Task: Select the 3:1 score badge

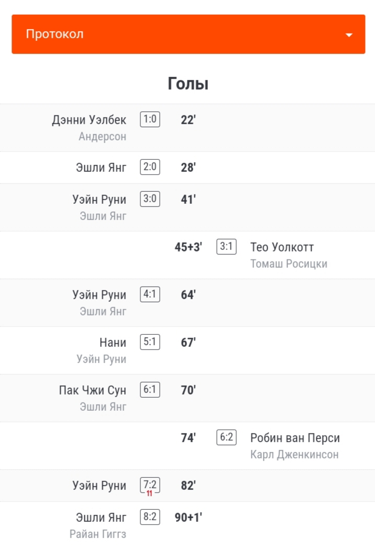Action: 226,247
